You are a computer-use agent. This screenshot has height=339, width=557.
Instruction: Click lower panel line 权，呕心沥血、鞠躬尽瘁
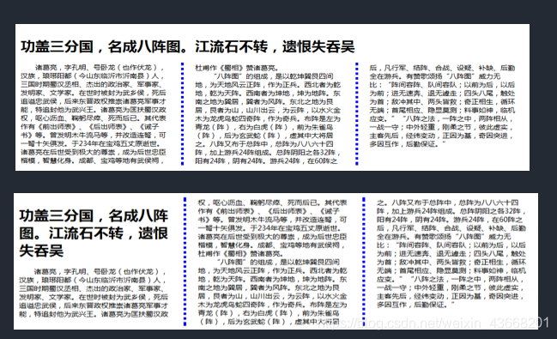[272, 203]
